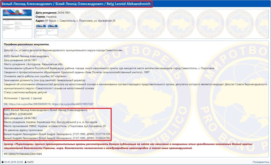Open the second small attachment thumbnail
This screenshot has height=165, width=271.
[x=52, y=30]
